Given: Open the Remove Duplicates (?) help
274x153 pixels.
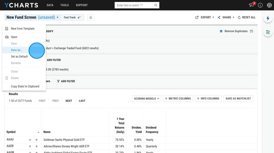Looking at the screenshot, I should 251,31.
